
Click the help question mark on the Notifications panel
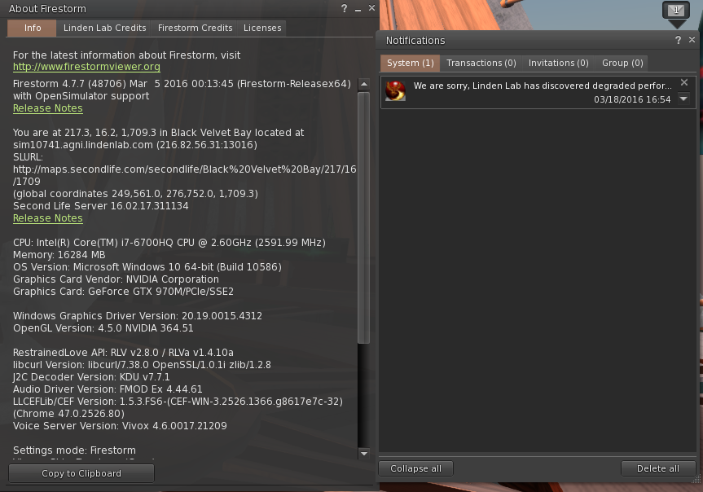tap(677, 40)
